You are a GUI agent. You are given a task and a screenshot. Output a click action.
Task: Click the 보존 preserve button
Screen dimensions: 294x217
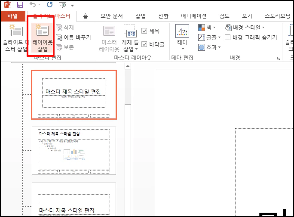pyautogui.click(x=65, y=47)
